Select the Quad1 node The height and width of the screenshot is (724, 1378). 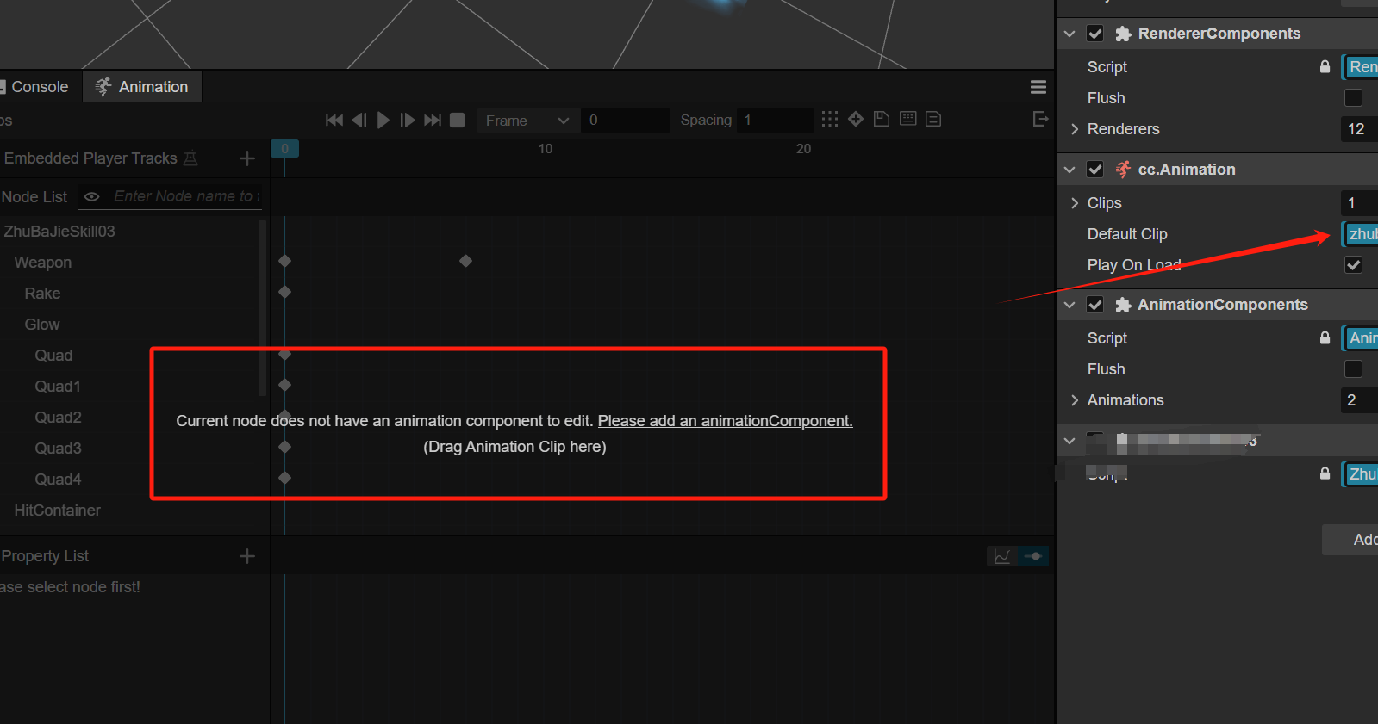58,387
